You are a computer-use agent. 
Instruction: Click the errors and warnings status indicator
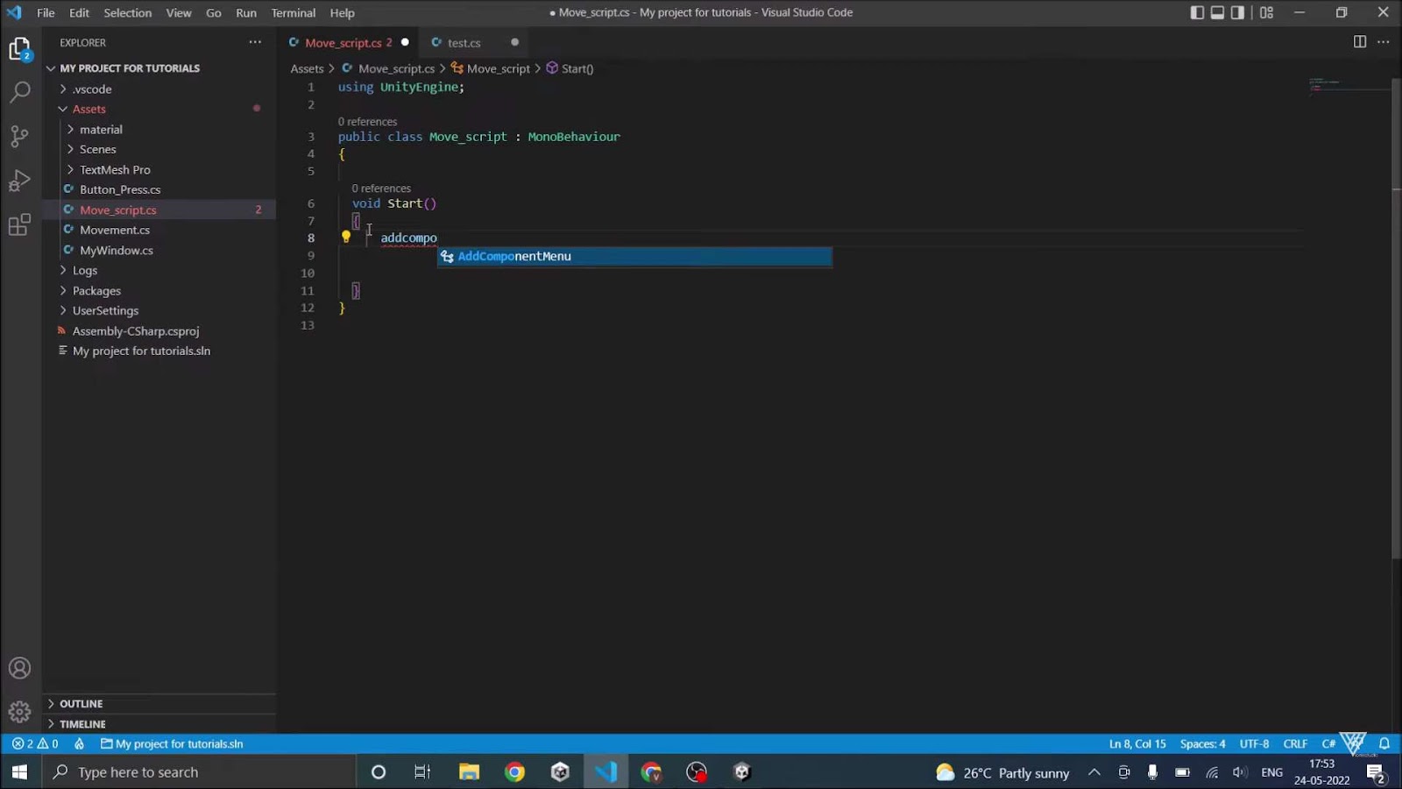pos(35,743)
